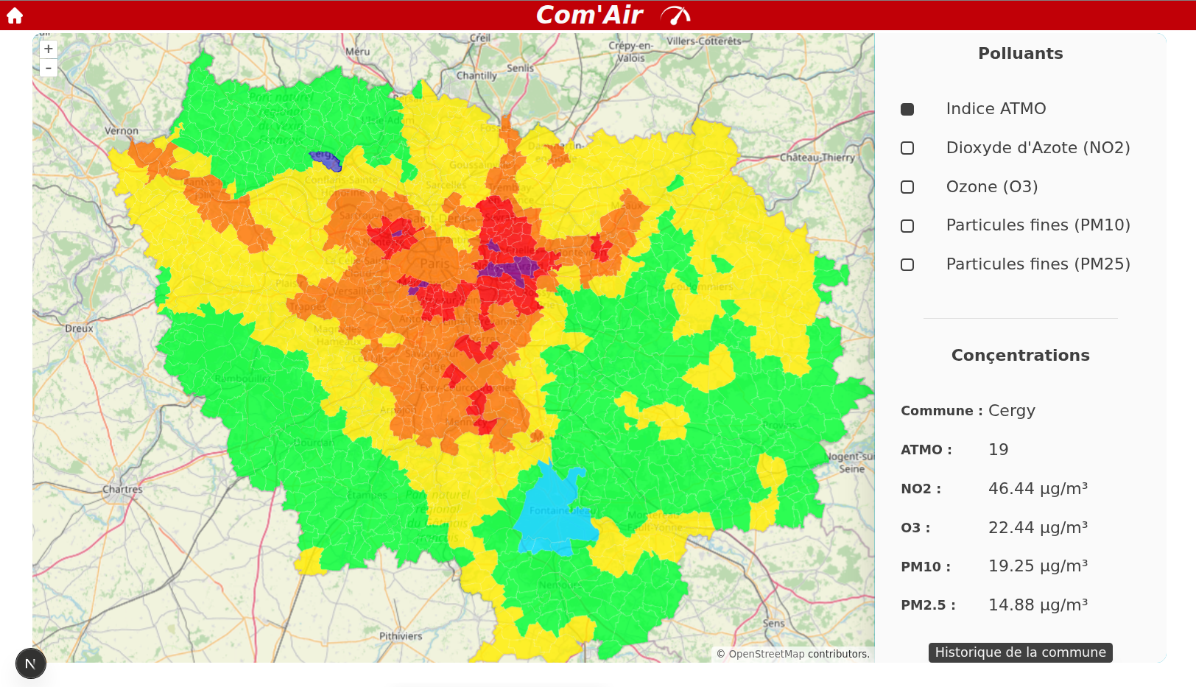Toggle the Ozone (O3) checkbox

[907, 187]
